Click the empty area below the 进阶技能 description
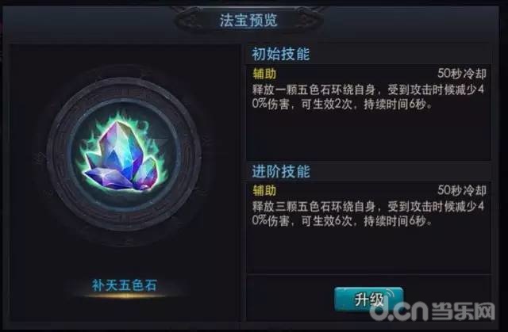The height and width of the screenshot is (332, 508). tap(368, 250)
